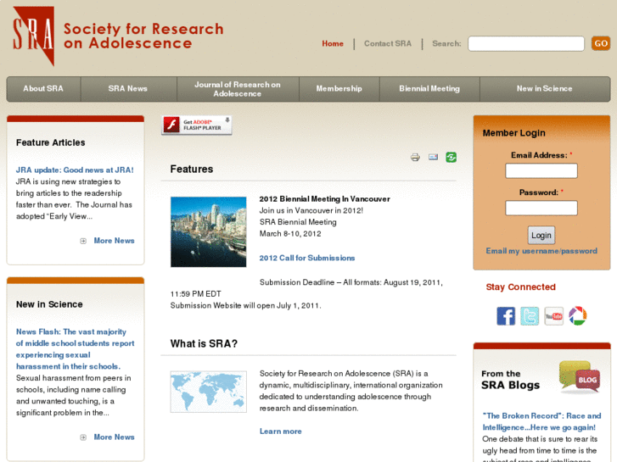Click the Vancouver skyline thumbnail
617x462 pixels.
pyautogui.click(x=209, y=232)
